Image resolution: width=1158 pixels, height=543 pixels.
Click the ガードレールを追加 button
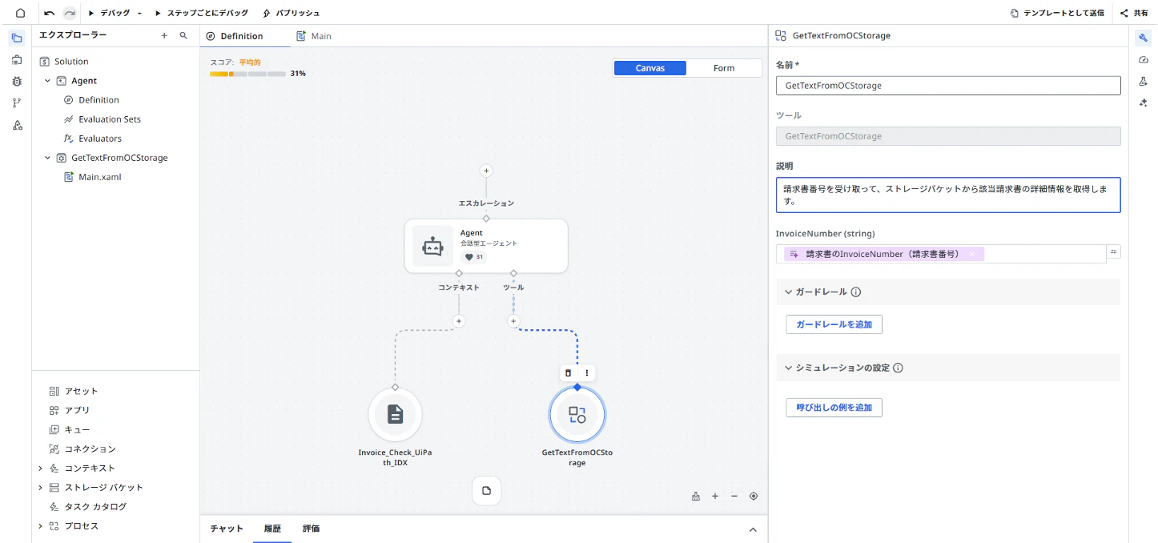point(834,324)
